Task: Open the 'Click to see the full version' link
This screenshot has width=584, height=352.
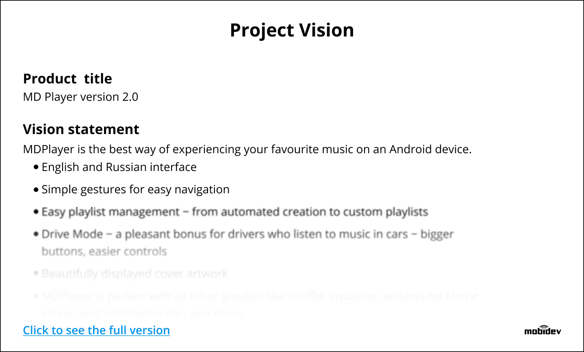Action: 96,330
